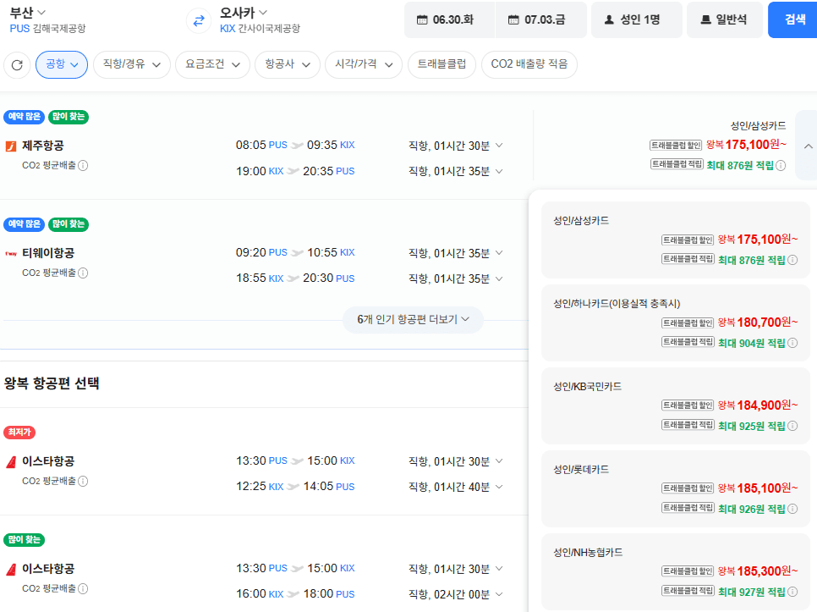Open departure date 06.30.화 calendar

tap(449, 19)
